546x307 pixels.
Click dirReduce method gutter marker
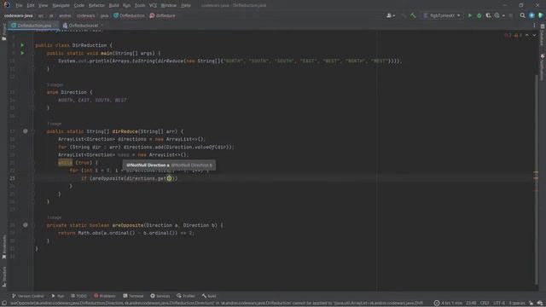click(x=25, y=131)
